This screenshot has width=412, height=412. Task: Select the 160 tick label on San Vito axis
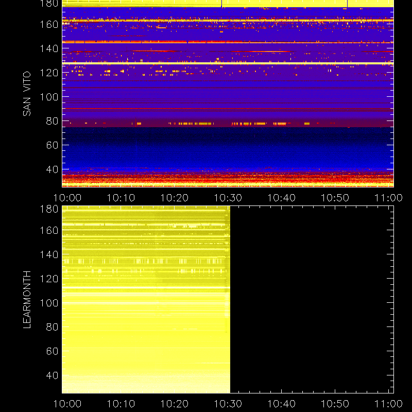click(49, 24)
